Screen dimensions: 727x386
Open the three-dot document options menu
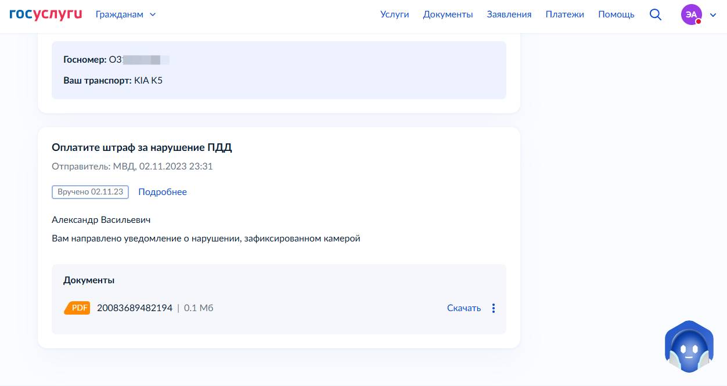point(494,308)
